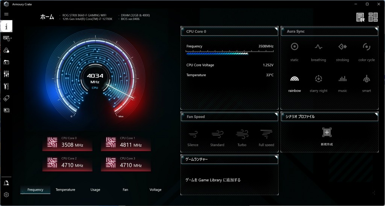
Task: Click the notification bell icon
Action: click(6, 183)
